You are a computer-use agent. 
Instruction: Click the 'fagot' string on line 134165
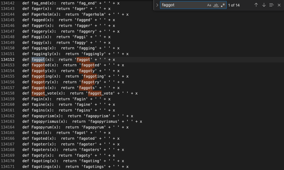click(x=80, y=133)
